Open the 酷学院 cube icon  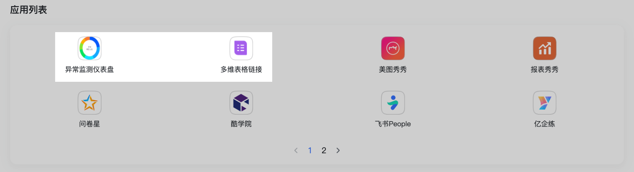point(241,103)
